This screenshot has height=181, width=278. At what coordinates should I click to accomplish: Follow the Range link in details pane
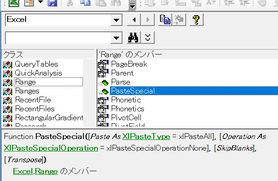[46, 171]
